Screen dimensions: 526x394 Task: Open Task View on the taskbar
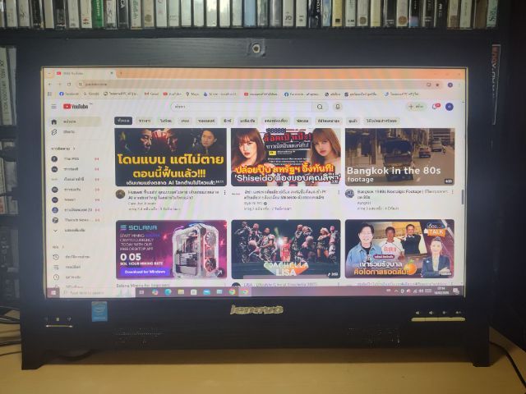141,292
